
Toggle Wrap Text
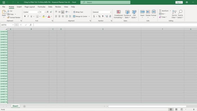(78, 12)
